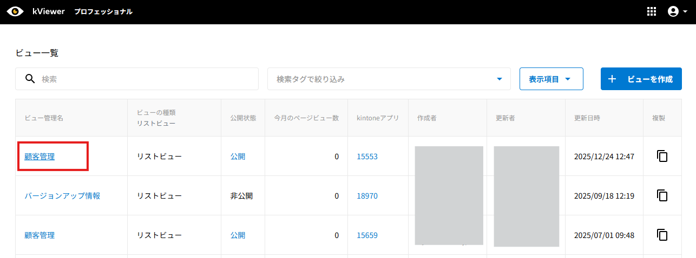The width and height of the screenshot is (696, 258).
Task: Open the 顧客管理 view highlighted in red
Action: point(40,157)
